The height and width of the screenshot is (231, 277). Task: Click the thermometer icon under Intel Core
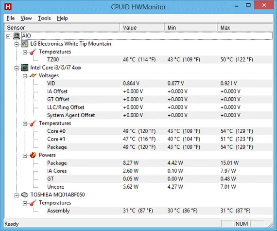33,124
